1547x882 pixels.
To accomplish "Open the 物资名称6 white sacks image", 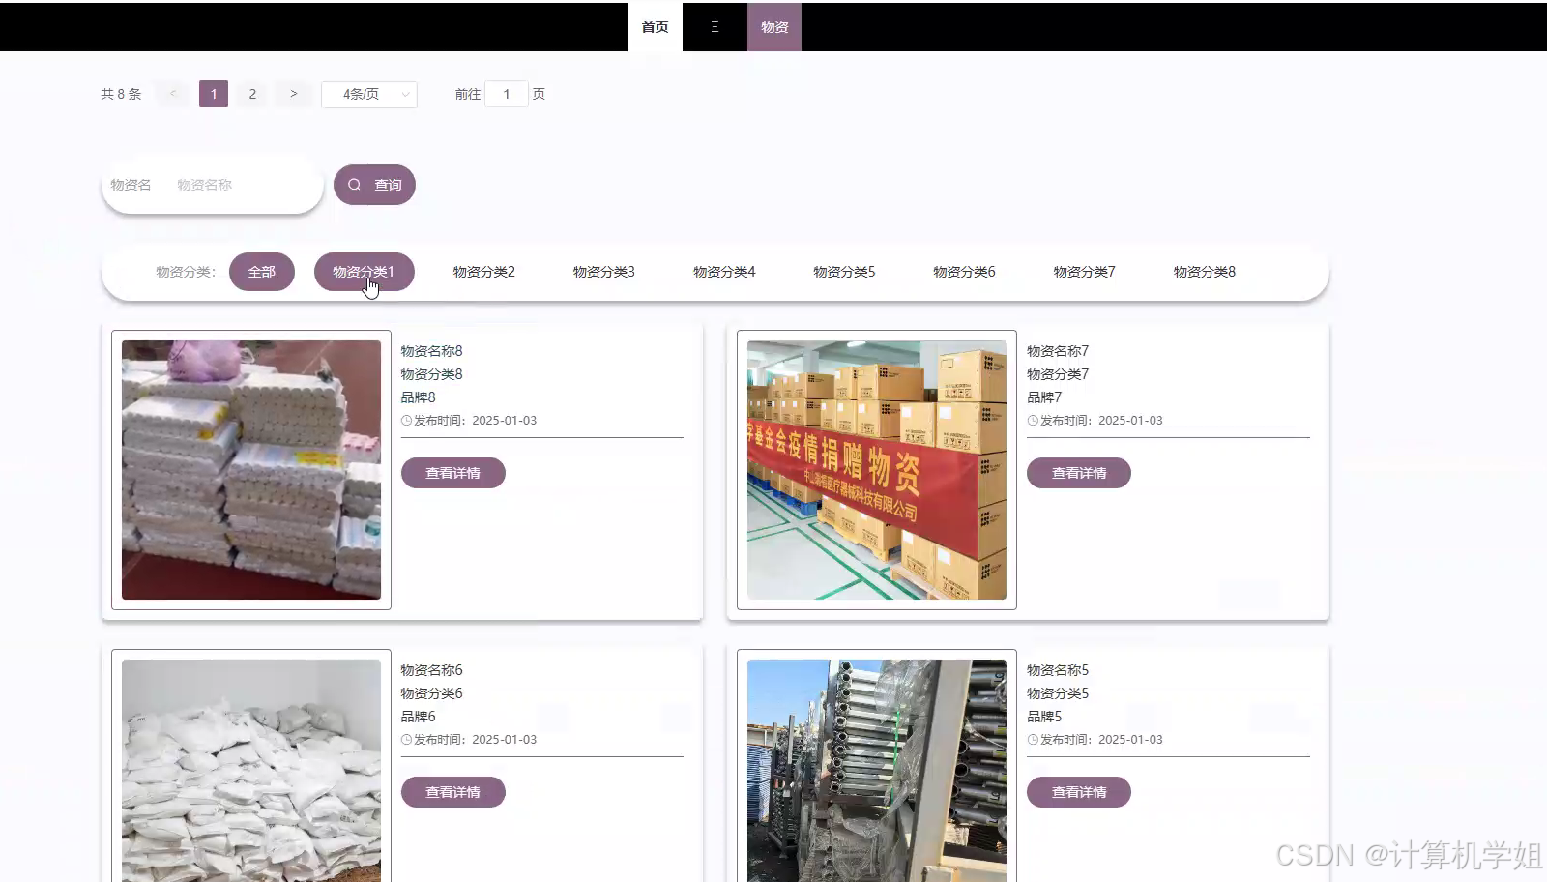I will coord(251,771).
